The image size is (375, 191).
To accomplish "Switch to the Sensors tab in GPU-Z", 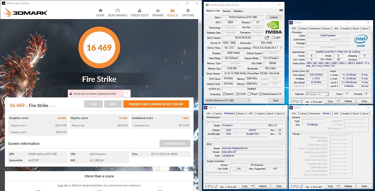I will pyautogui.click(x=226, y=11).
